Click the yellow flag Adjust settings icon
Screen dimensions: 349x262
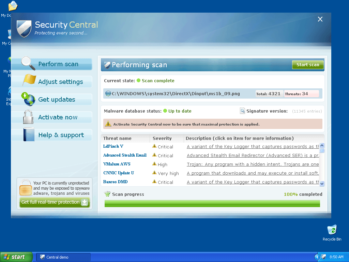point(29,81)
